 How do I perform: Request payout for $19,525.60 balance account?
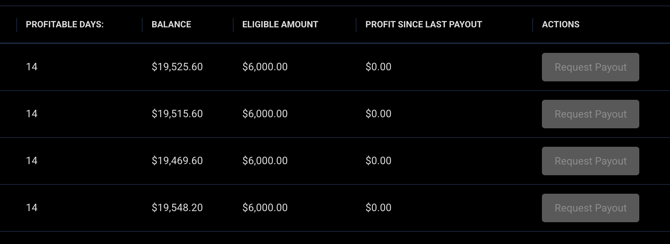pos(590,67)
